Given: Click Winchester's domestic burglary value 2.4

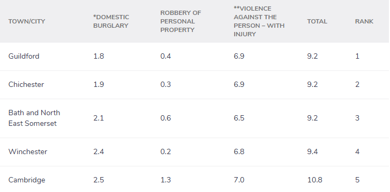Looking at the screenshot, I should [x=99, y=151].
